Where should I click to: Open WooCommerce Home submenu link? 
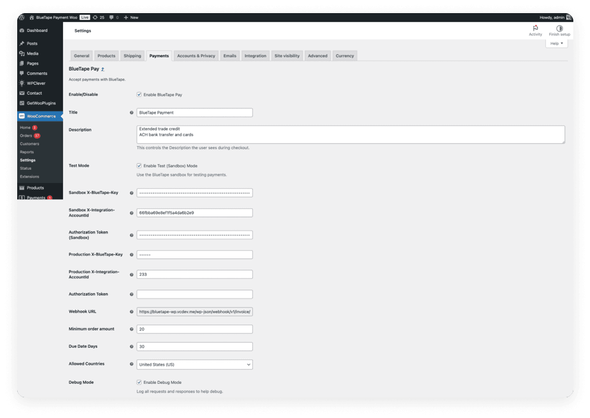[25, 127]
